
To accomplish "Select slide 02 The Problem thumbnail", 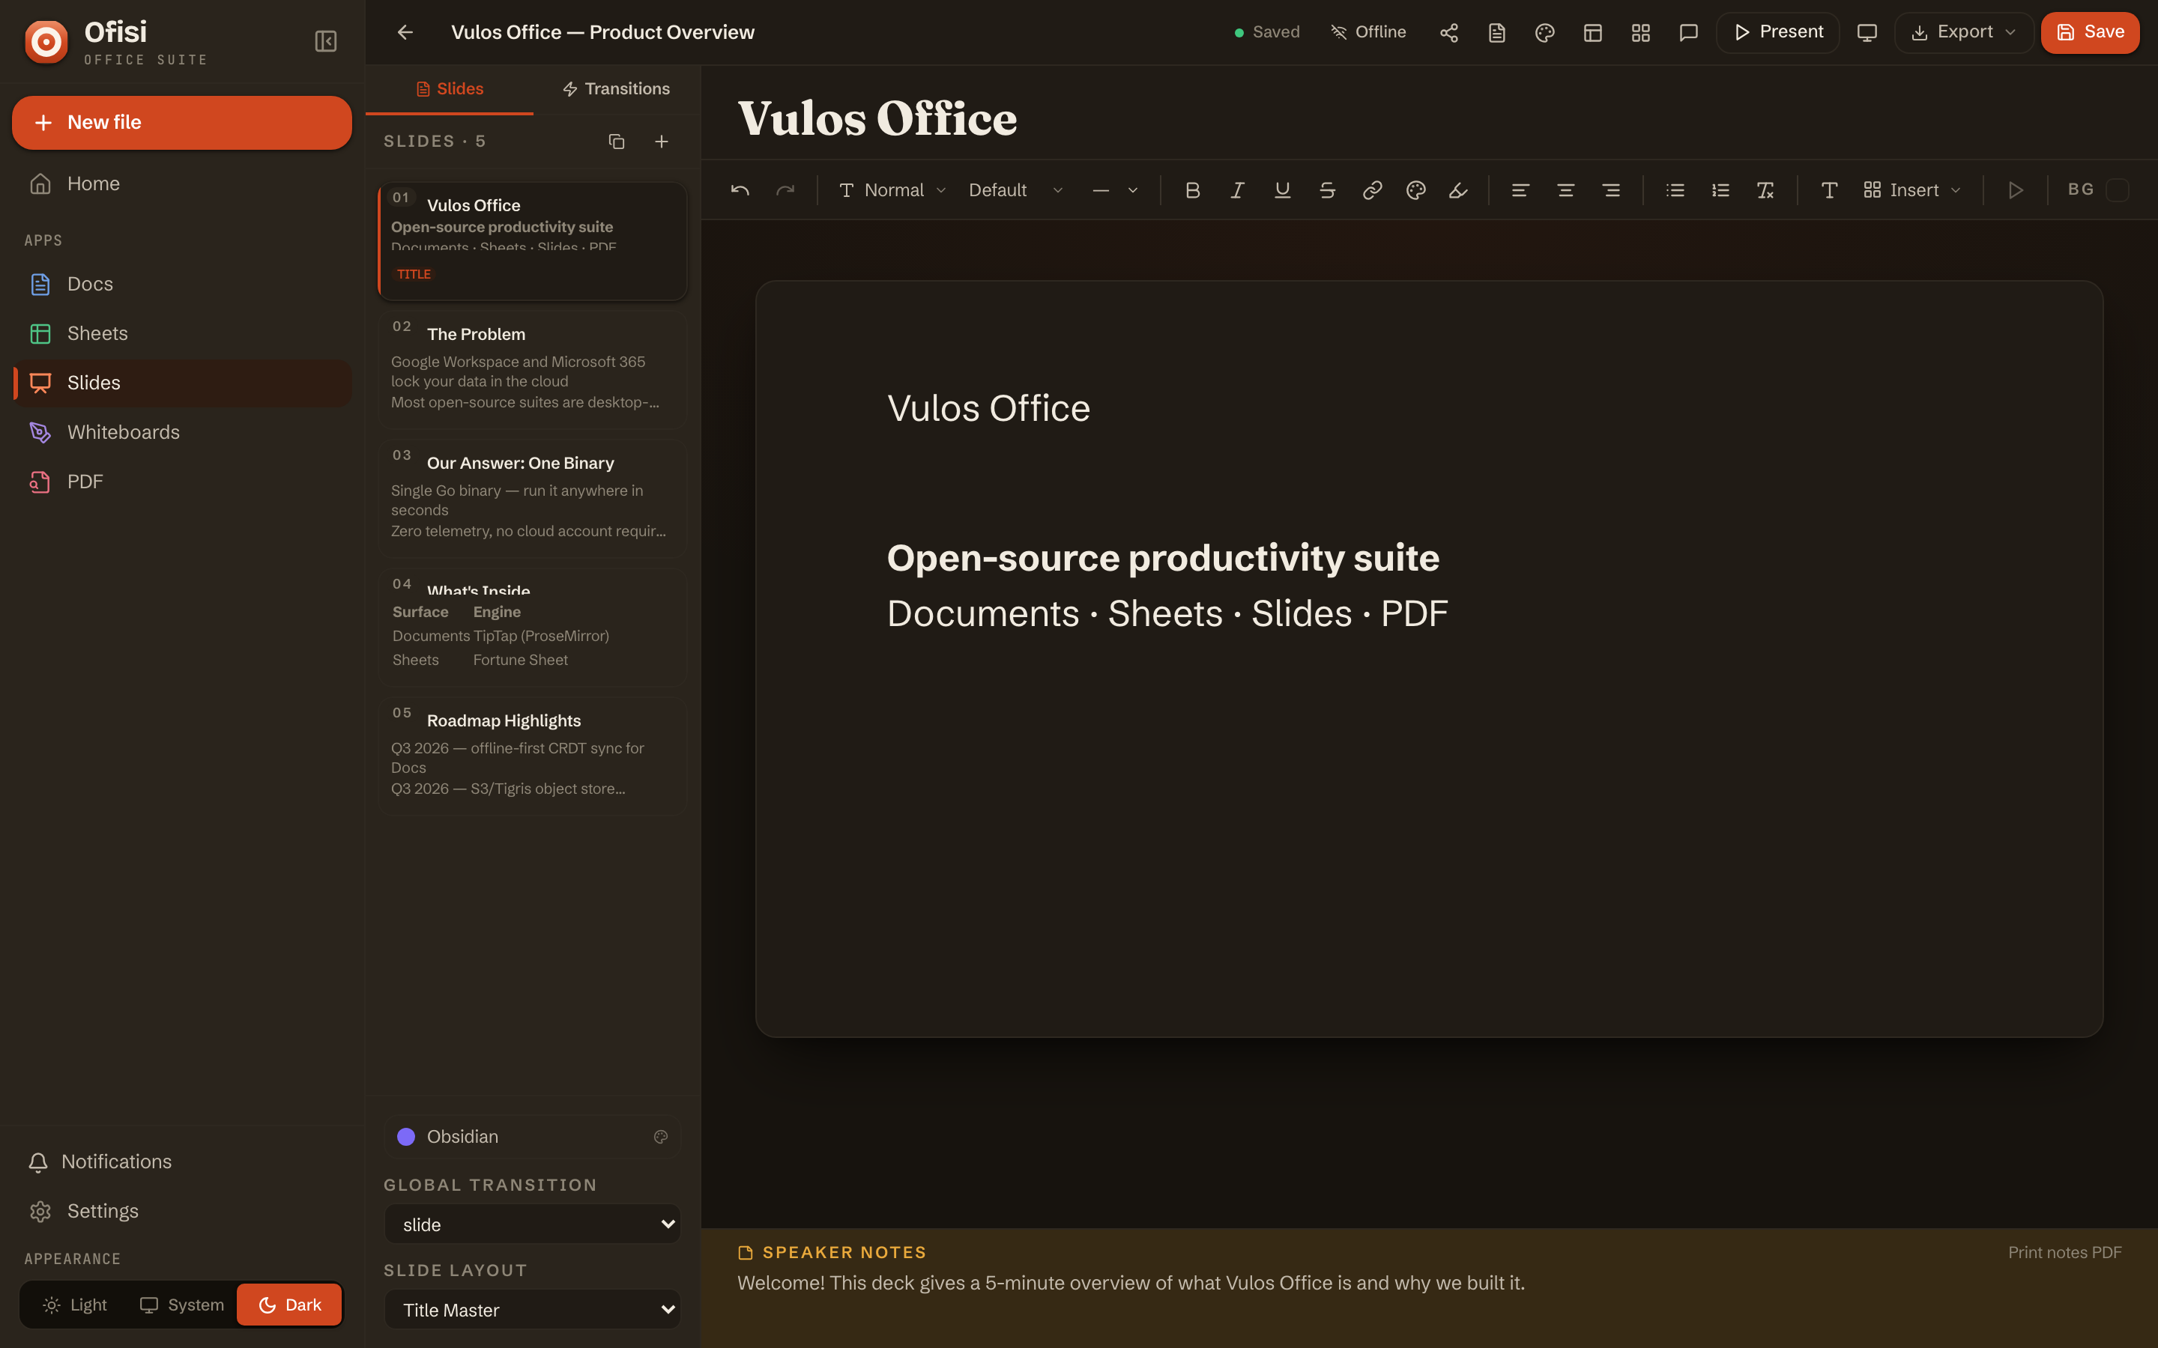I will tap(532, 369).
